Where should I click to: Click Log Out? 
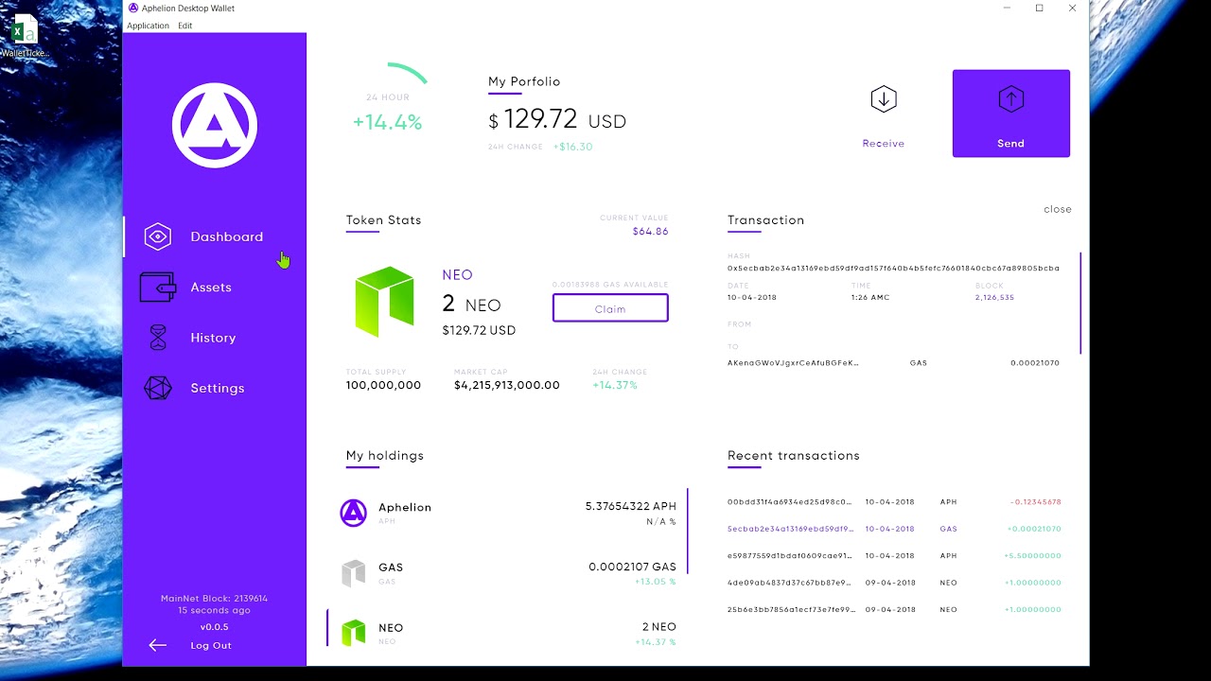(x=211, y=645)
